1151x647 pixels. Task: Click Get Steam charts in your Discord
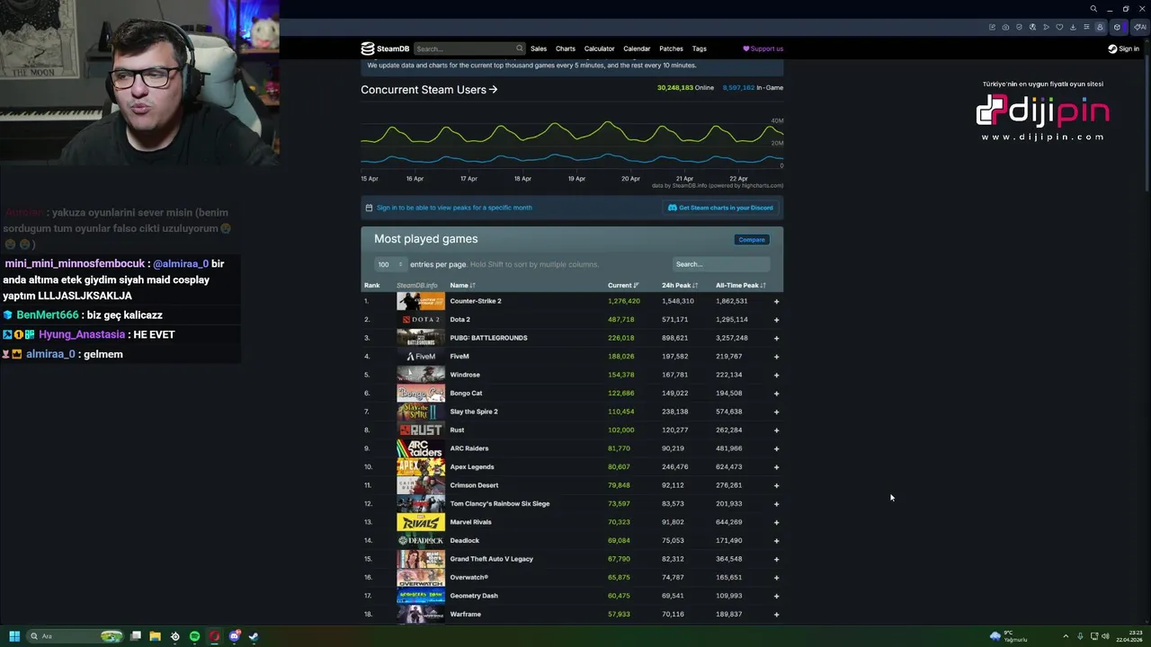pyautogui.click(x=720, y=208)
